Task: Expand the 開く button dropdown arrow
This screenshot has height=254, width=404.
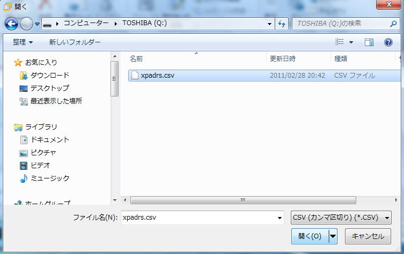Action: point(333,236)
